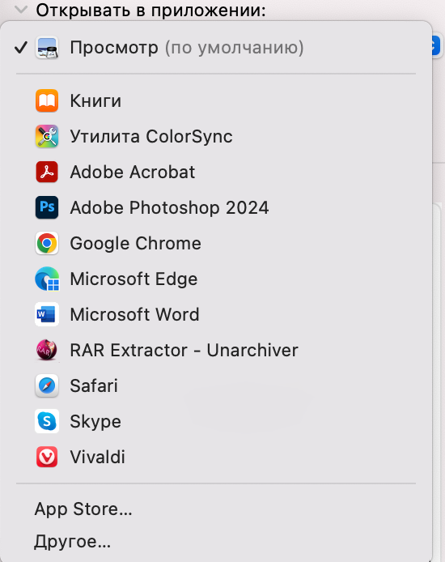Choose the Skype icon
The width and height of the screenshot is (445, 562).
pos(47,421)
